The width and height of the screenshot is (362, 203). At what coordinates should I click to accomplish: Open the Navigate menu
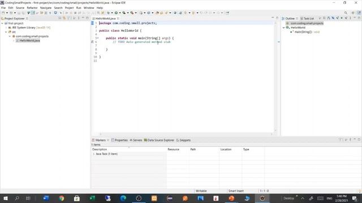(x=46, y=8)
